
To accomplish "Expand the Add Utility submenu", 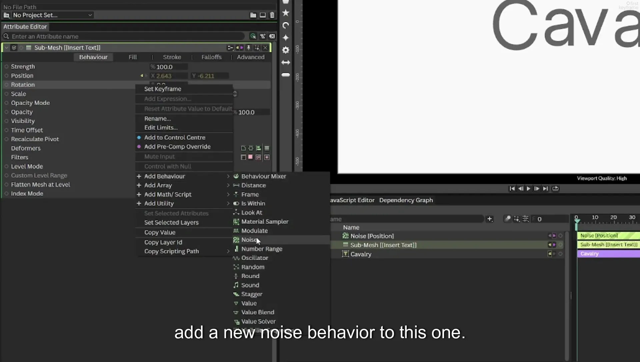I will click(x=183, y=203).
